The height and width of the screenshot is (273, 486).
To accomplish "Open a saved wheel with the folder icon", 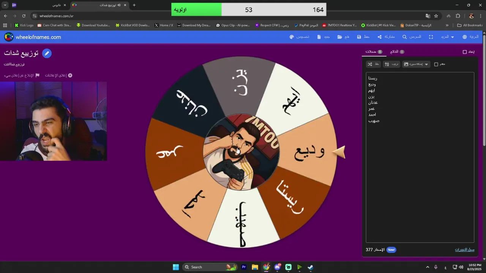I will click(x=343, y=37).
